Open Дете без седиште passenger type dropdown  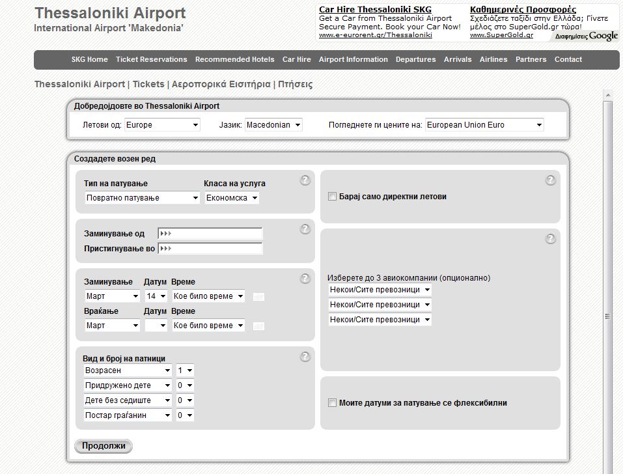[x=128, y=400]
